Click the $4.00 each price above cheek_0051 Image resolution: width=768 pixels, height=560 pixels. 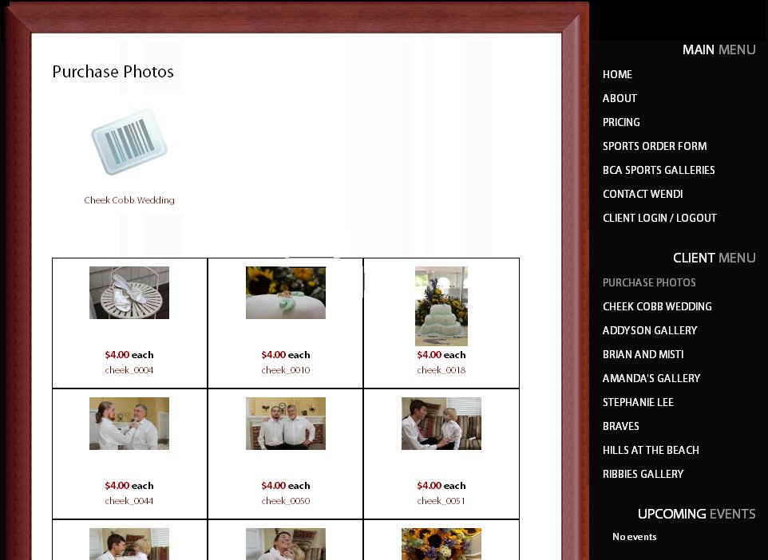point(441,486)
